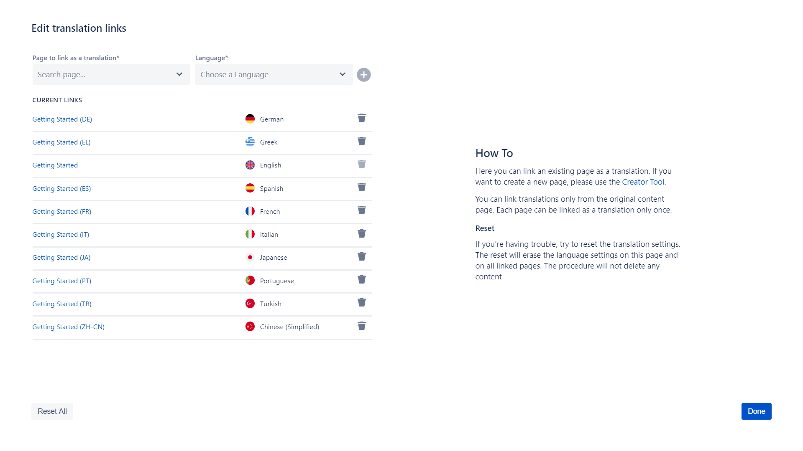Delete the Portuguese translation link
803x451 pixels.
click(362, 280)
